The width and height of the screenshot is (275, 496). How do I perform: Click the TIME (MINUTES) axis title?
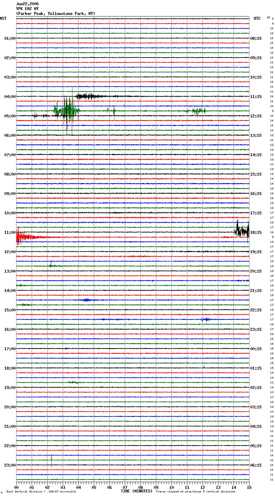[137, 491]
